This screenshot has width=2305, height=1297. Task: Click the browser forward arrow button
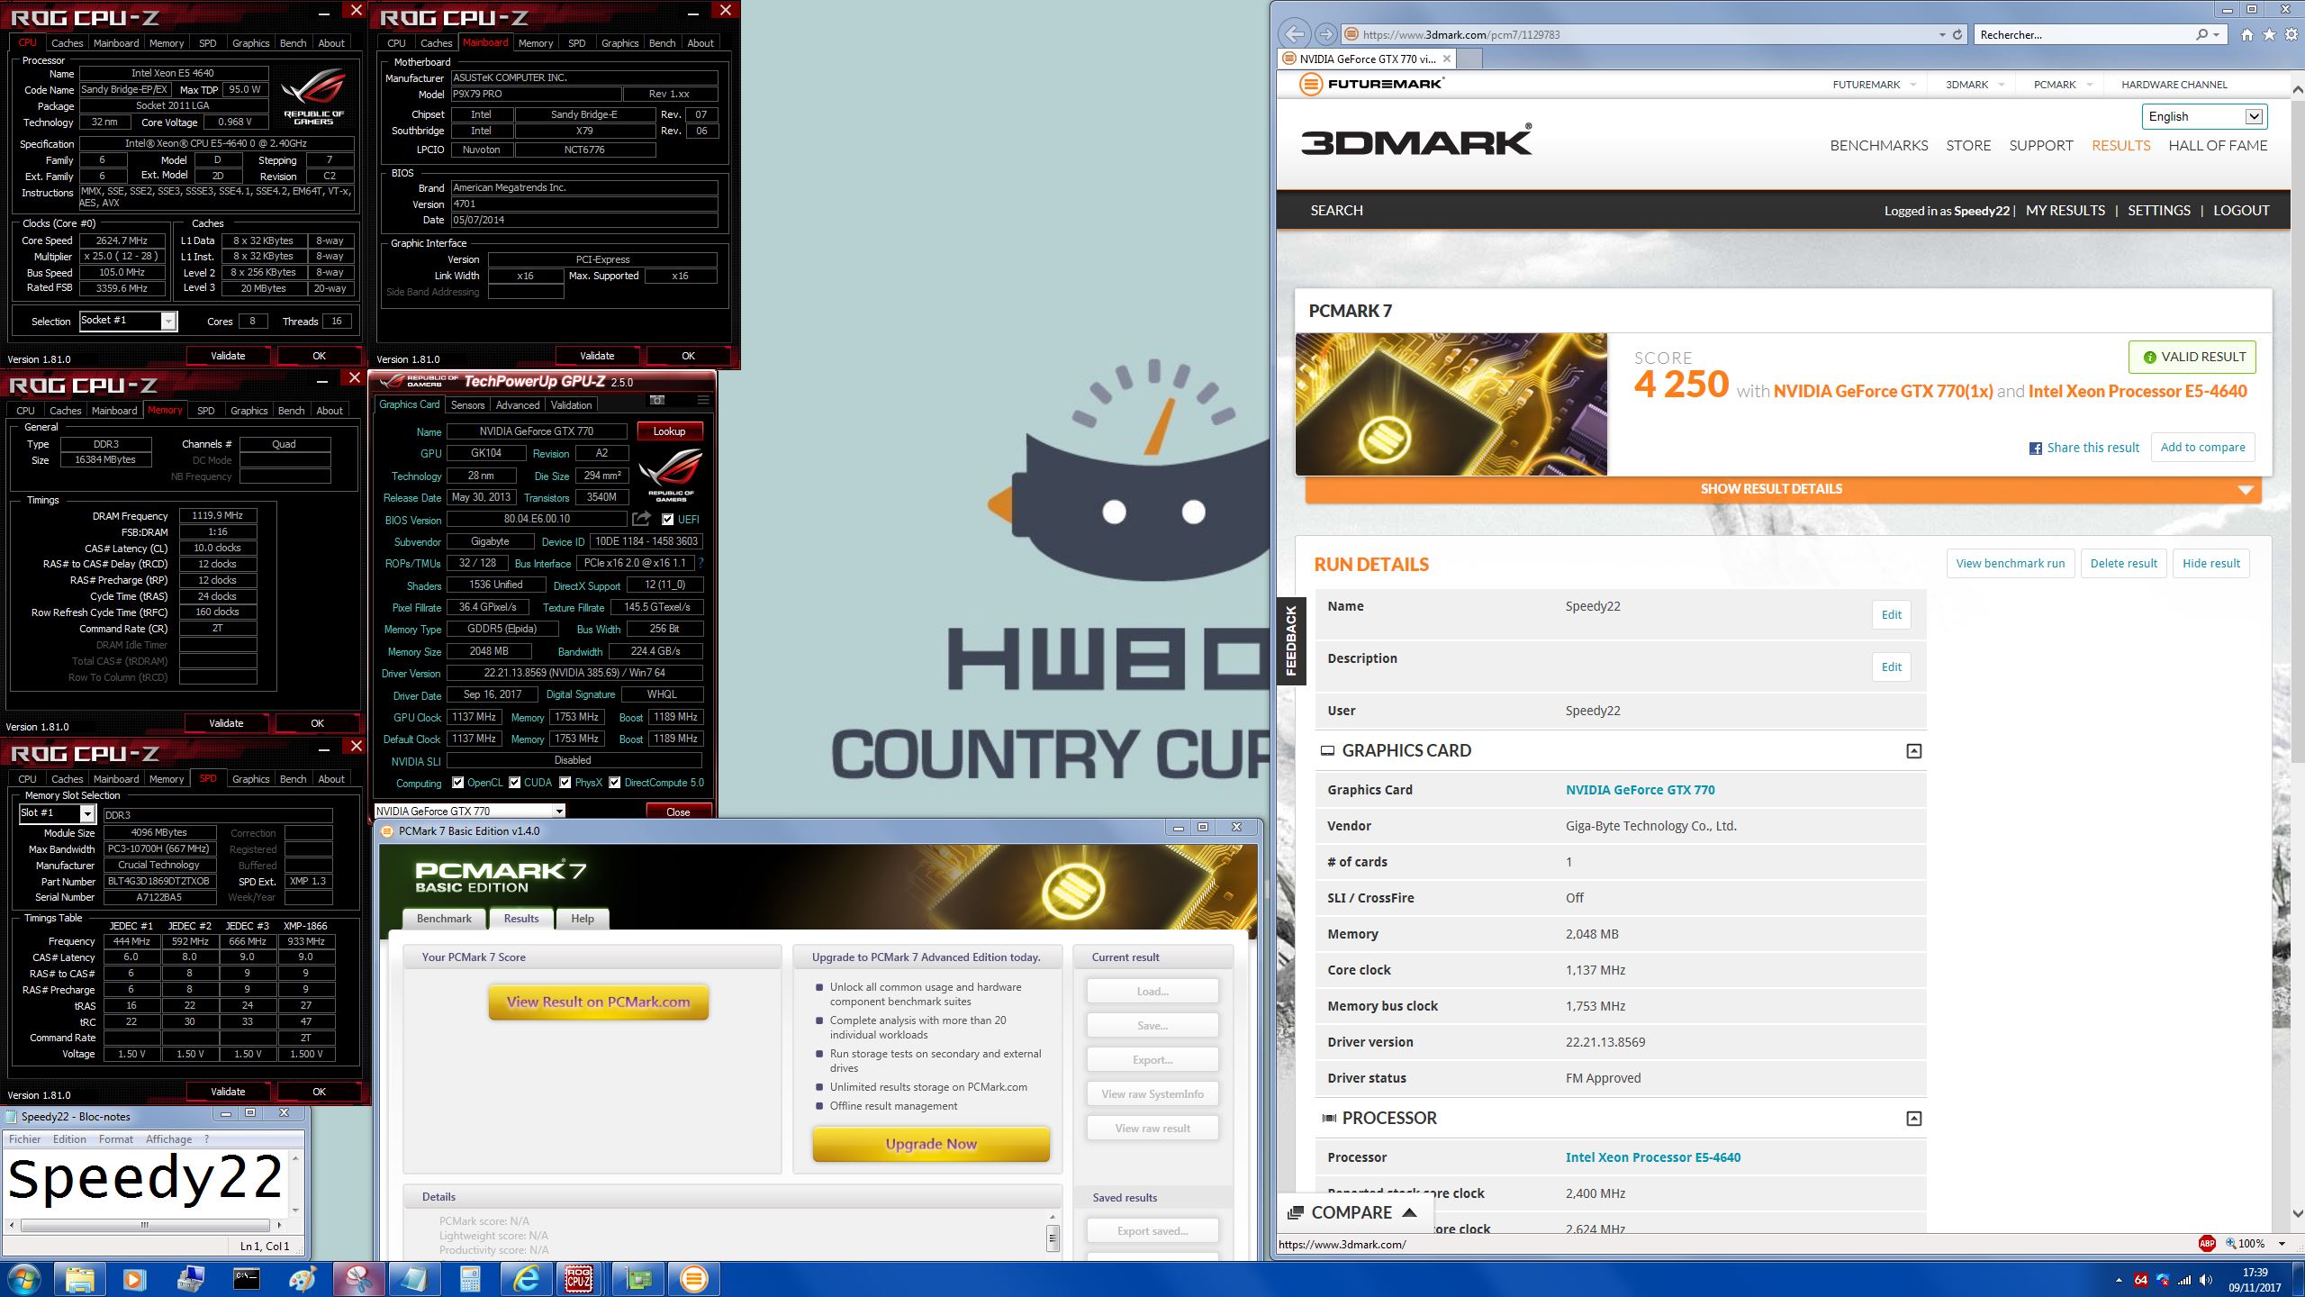(x=1325, y=34)
